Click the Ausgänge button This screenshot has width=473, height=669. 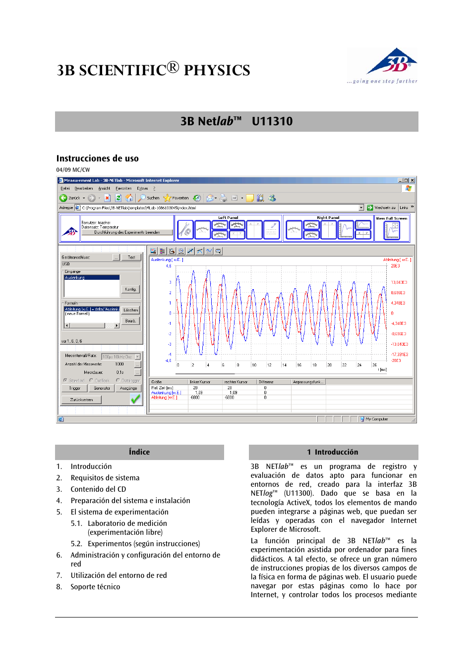[128, 388]
